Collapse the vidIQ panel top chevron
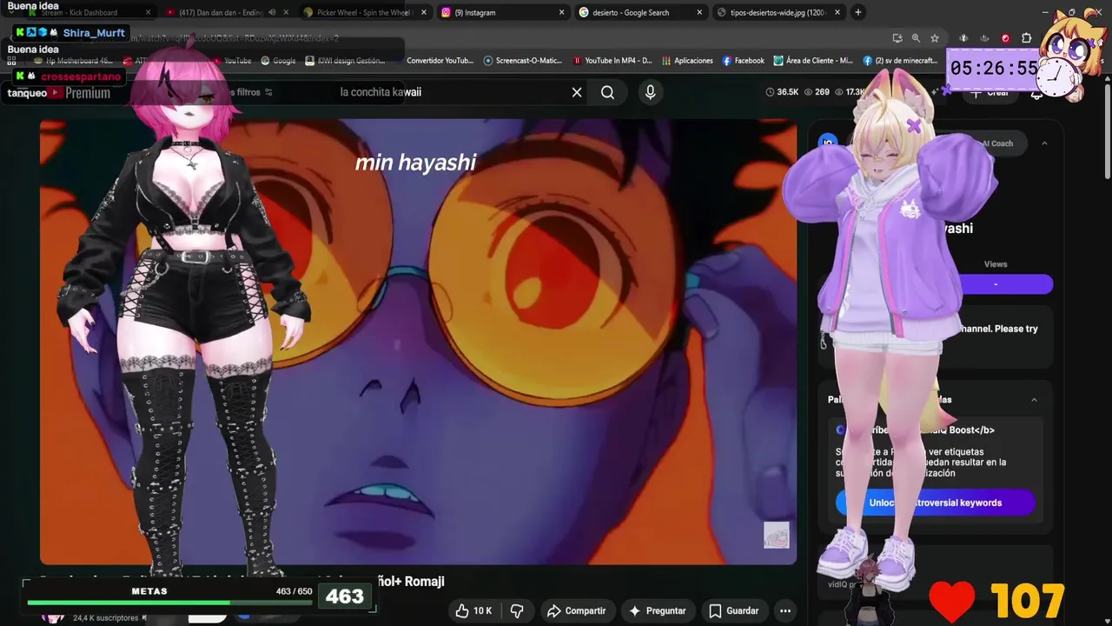The width and height of the screenshot is (1112, 626). pos(1044,143)
